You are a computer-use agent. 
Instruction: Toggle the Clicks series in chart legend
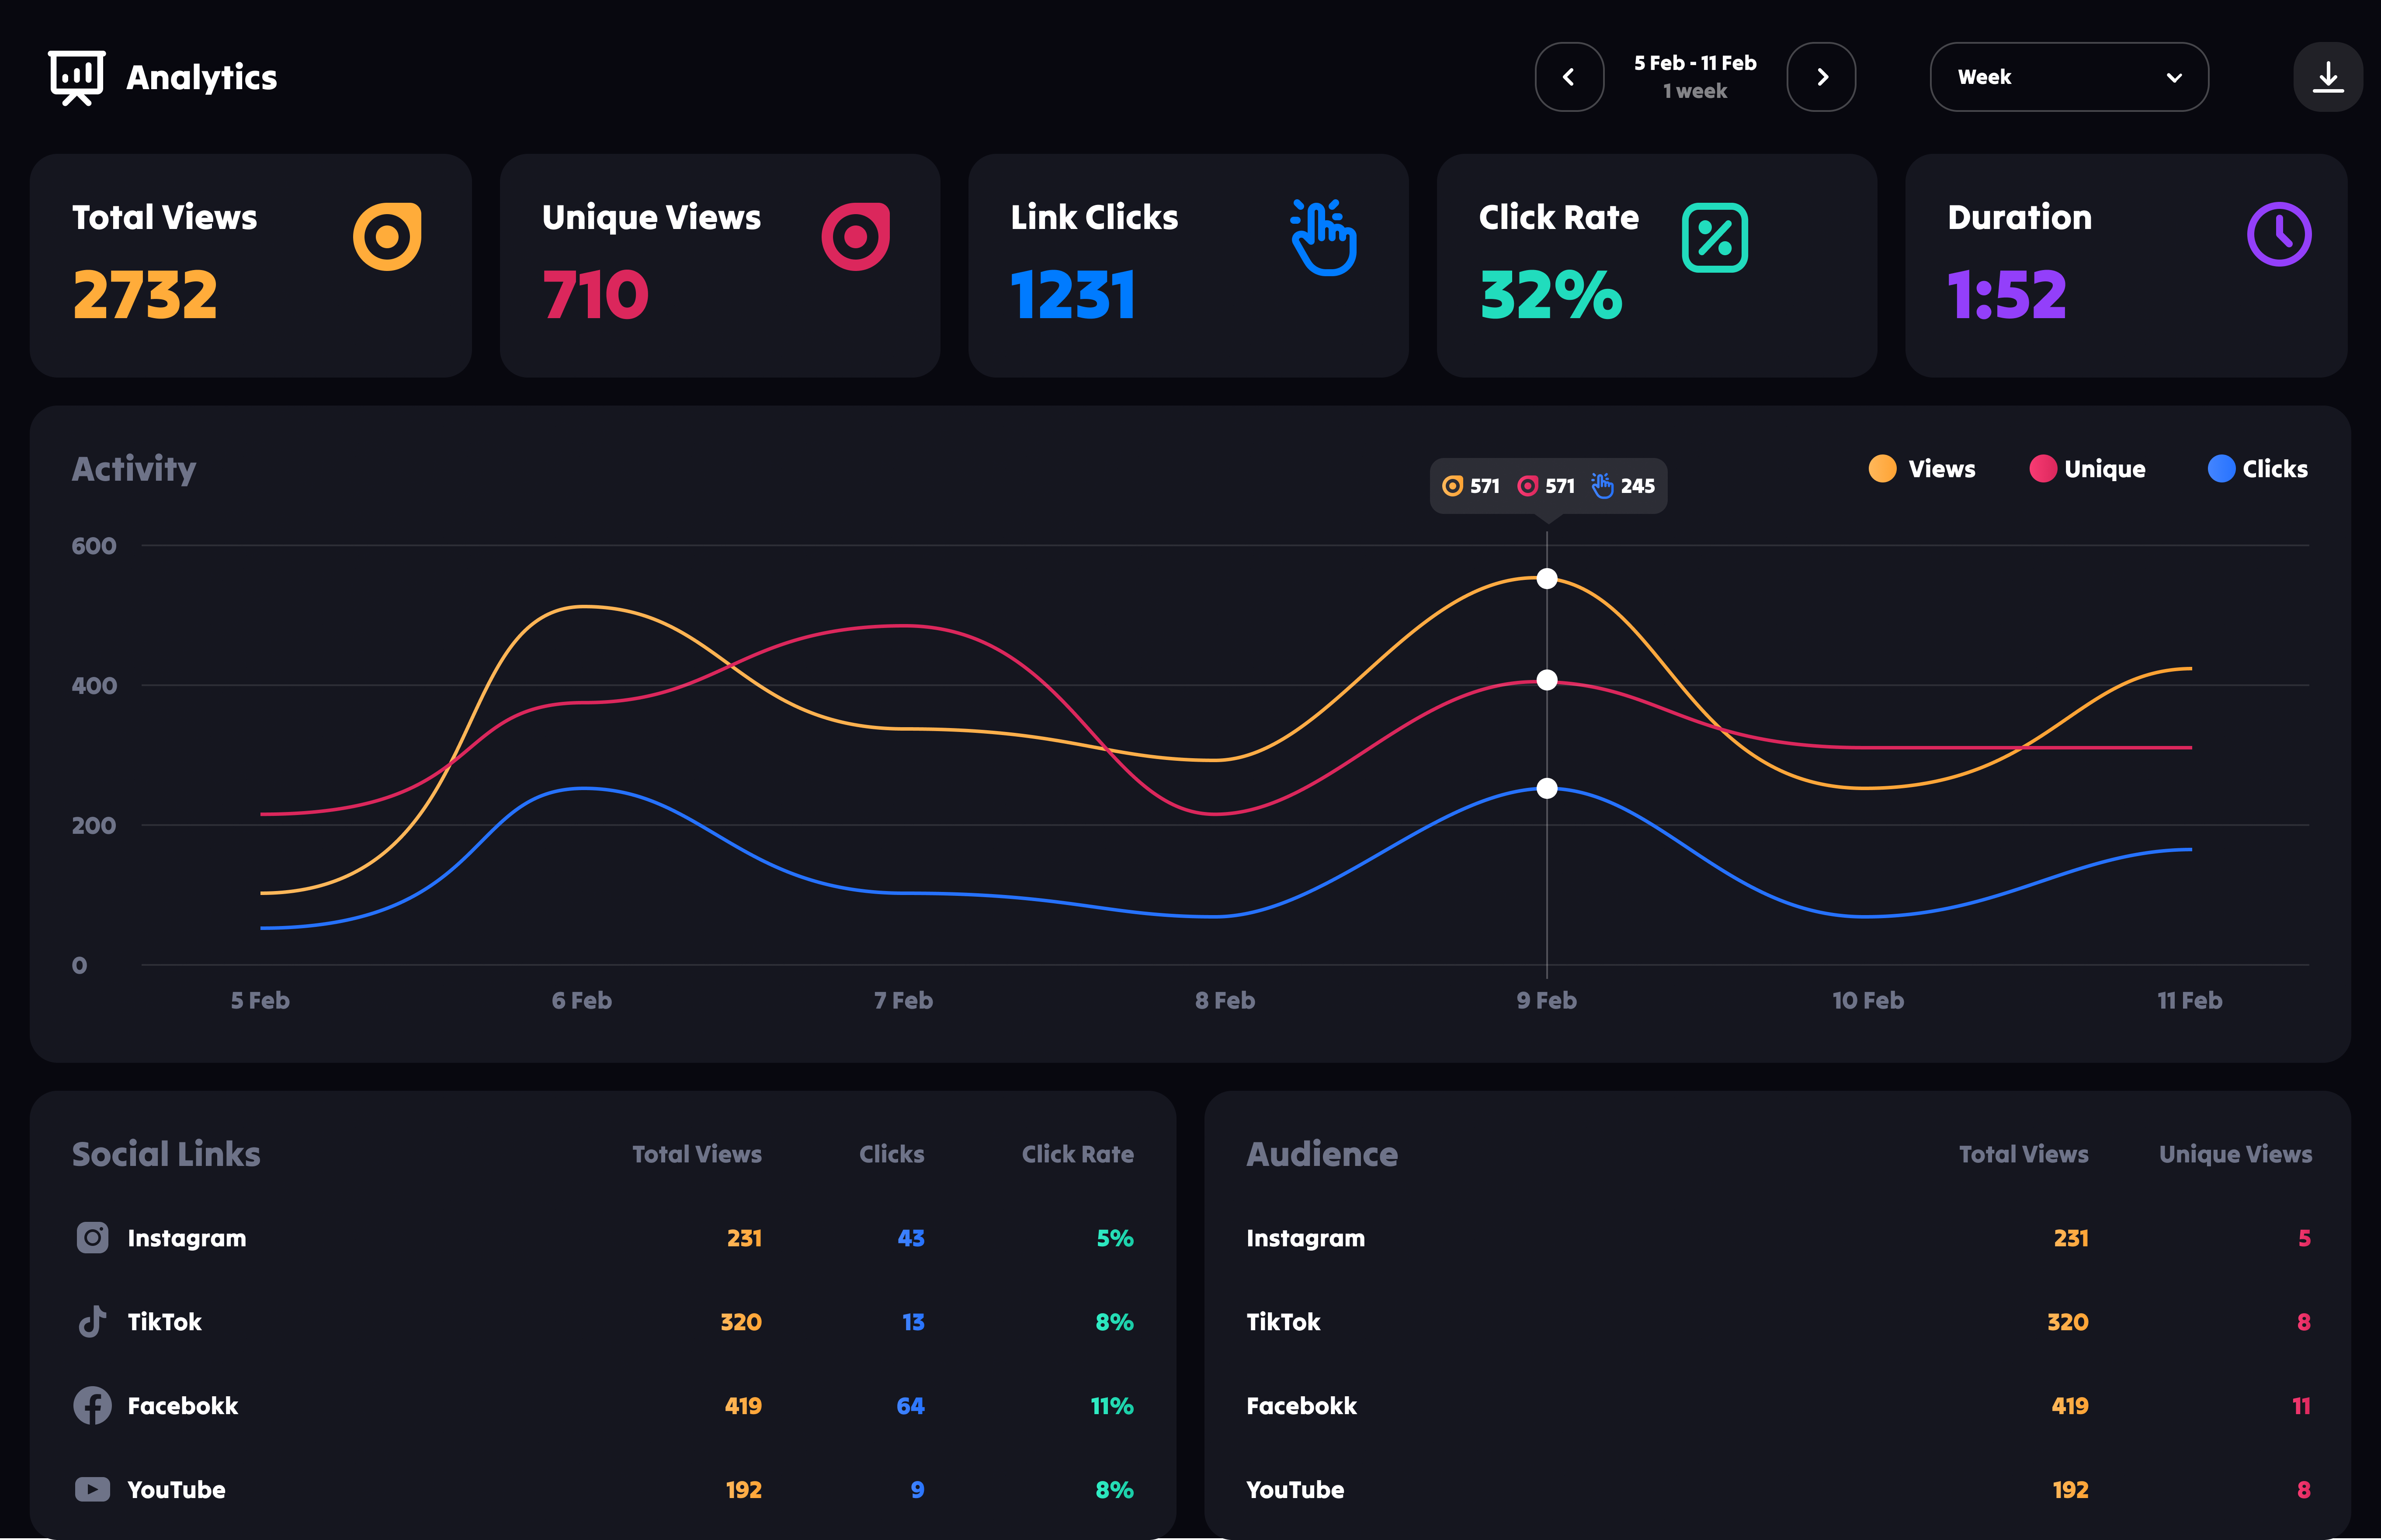(2258, 468)
